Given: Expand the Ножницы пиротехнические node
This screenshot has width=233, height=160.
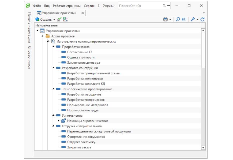Looking at the screenshot, I should [58, 121].
